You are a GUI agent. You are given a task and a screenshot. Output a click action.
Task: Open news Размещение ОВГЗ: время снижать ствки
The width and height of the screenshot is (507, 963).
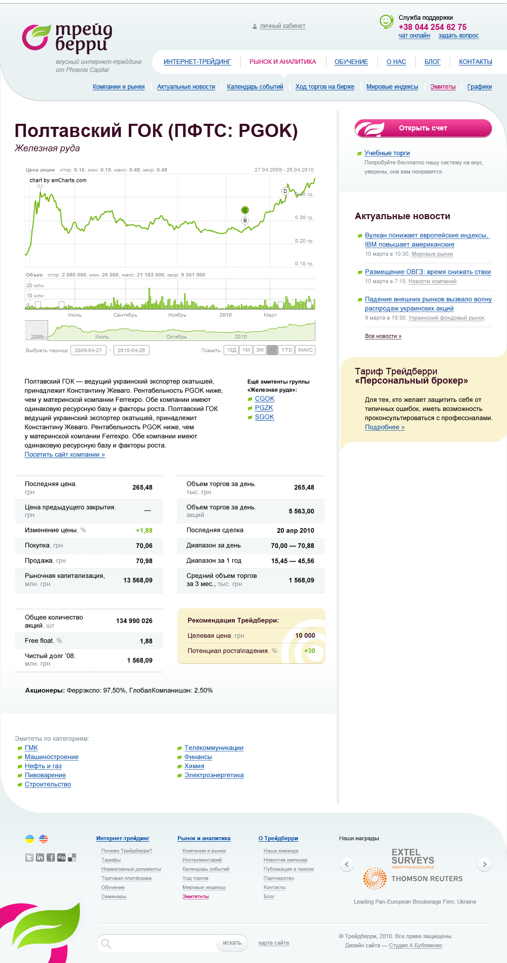(428, 272)
